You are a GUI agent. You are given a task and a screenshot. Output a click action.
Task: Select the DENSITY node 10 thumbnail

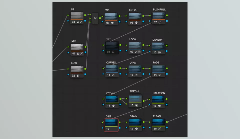[x=158, y=46]
